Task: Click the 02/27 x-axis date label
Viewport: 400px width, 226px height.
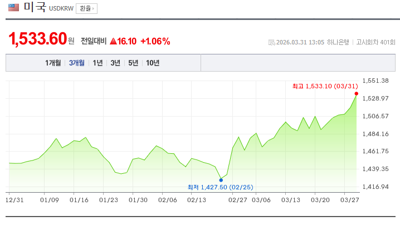Action: click(238, 200)
